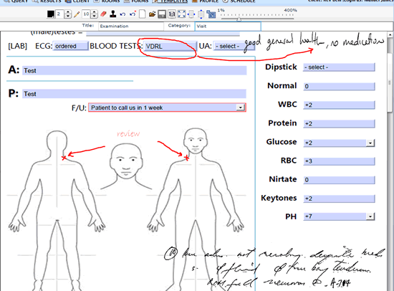Click the Protein +2 field
Image resolution: width=394 pixels, height=291 pixels.
click(x=339, y=124)
